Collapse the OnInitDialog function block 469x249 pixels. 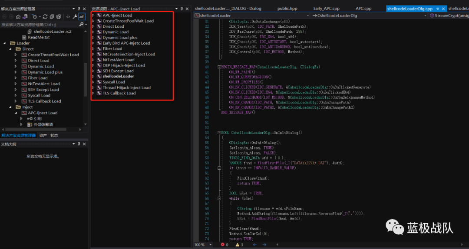(219, 133)
